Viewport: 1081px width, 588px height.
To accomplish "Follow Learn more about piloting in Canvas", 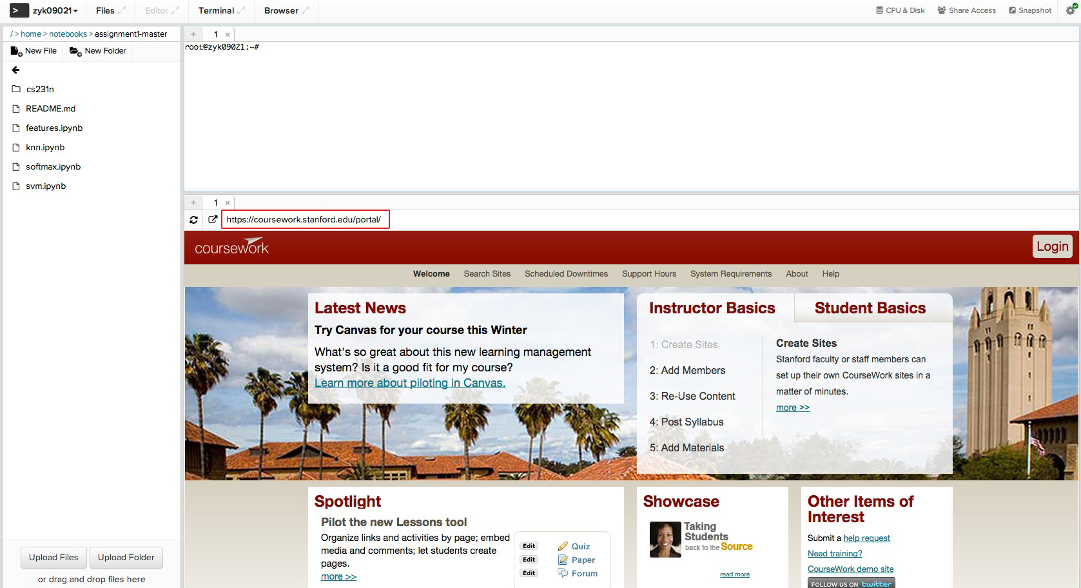I will 410,383.
